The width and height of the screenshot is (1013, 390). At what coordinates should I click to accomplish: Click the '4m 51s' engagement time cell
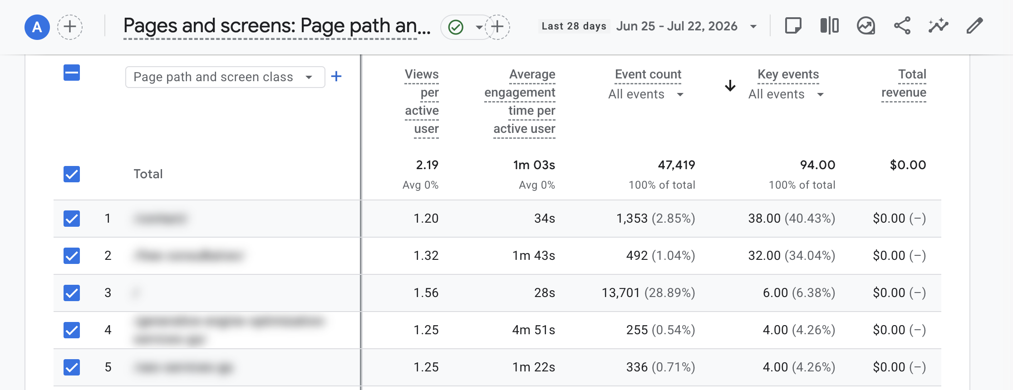click(534, 330)
